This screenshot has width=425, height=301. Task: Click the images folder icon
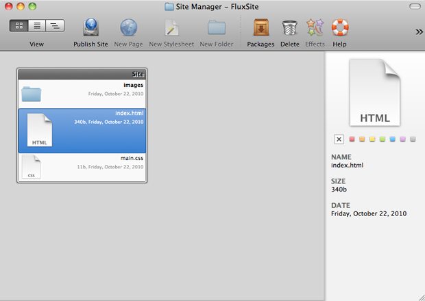[31, 94]
